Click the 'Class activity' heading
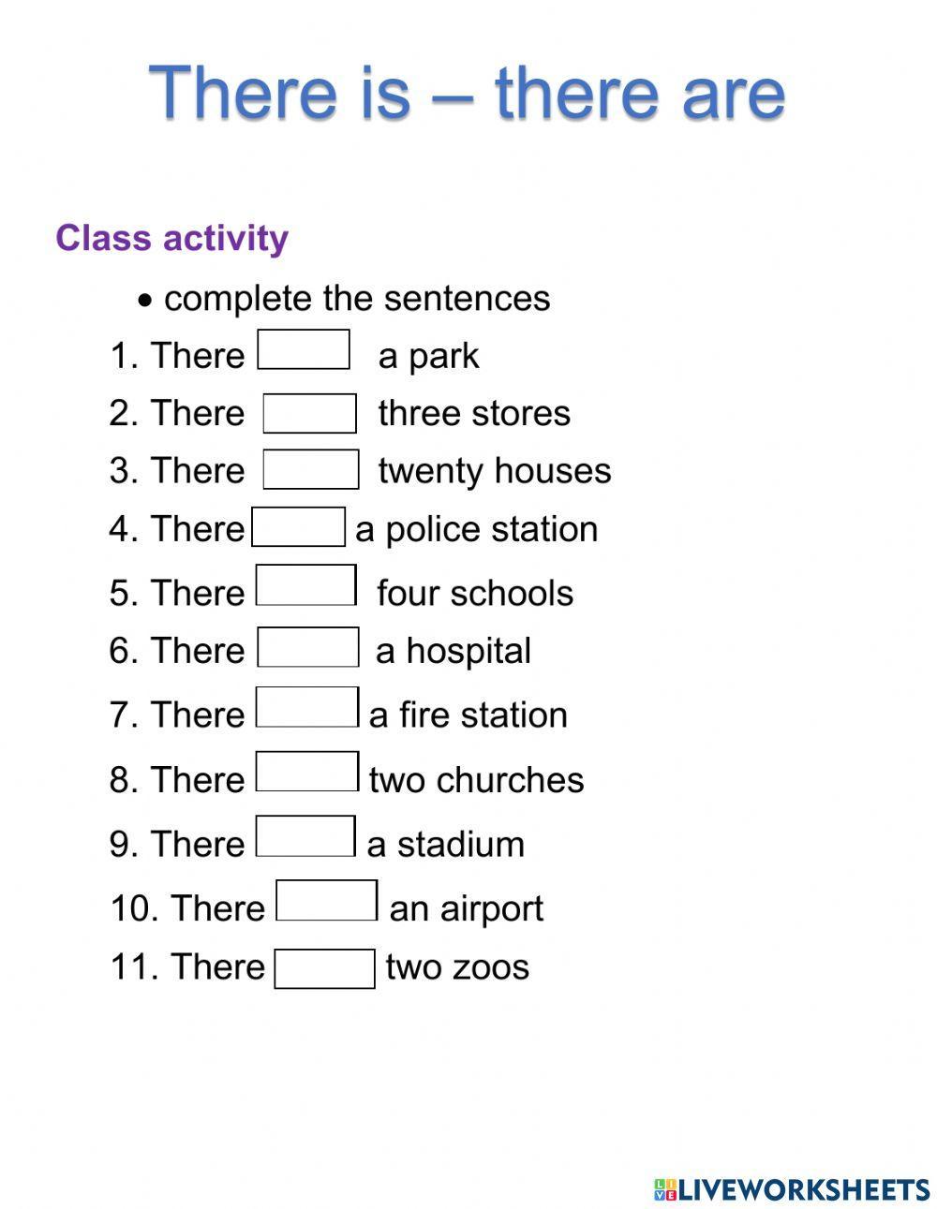 pyautogui.click(x=171, y=238)
